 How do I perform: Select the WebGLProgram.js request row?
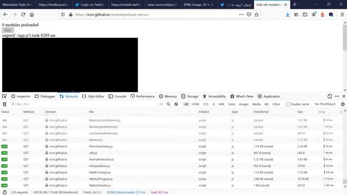pyautogui.click(x=171, y=179)
